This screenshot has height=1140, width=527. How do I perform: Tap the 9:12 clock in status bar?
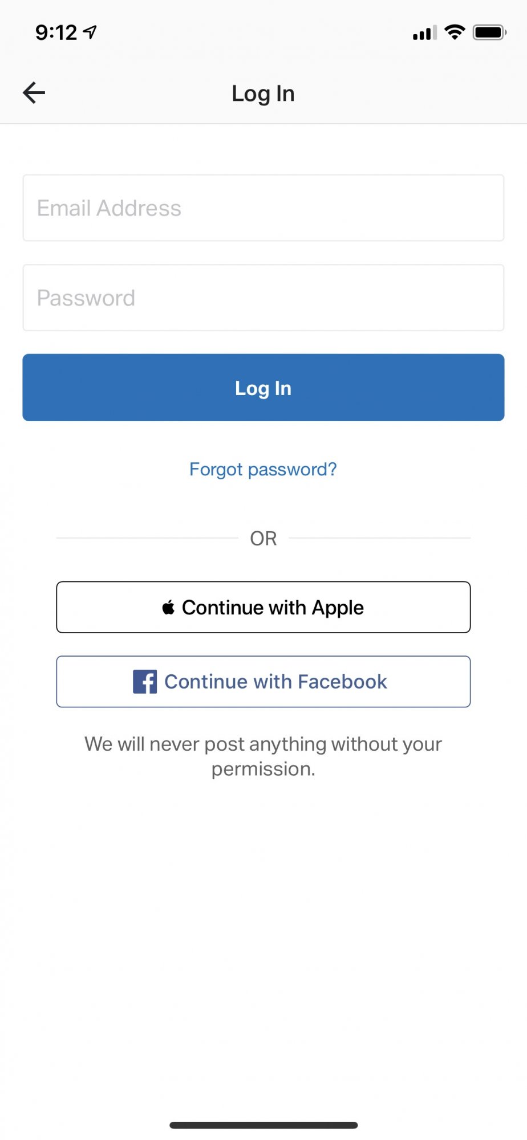[x=56, y=32]
